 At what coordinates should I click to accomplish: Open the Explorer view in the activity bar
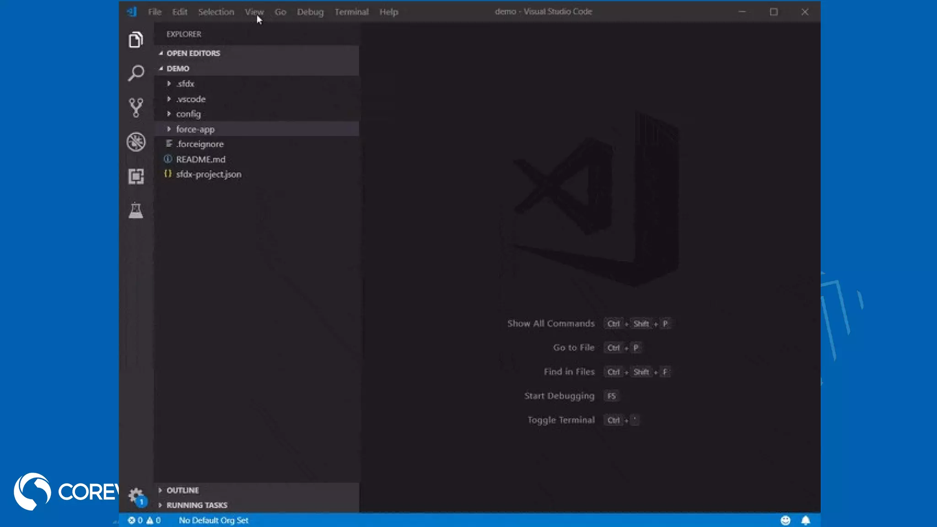[x=135, y=40]
